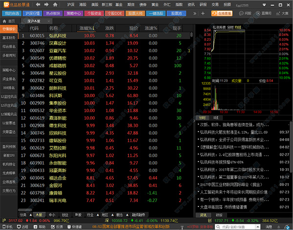The height and width of the screenshot is (230, 293).
Task: Open 远程 remote icon in status bar
Action: click(x=22, y=227)
